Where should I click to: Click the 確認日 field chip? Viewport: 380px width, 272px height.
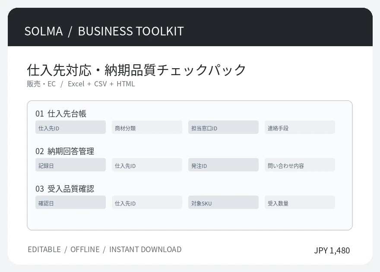70,202
